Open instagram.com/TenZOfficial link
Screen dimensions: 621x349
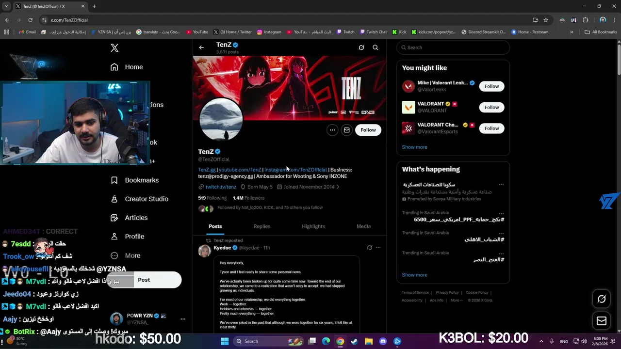(295, 170)
